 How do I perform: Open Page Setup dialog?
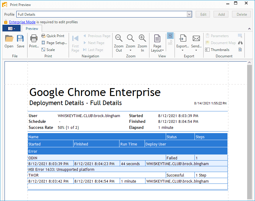coord(54,43)
